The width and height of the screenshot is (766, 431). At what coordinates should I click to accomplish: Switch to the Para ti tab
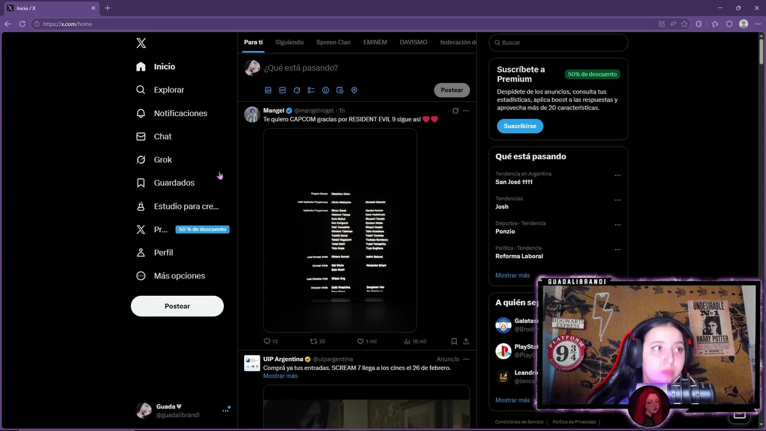click(x=253, y=43)
